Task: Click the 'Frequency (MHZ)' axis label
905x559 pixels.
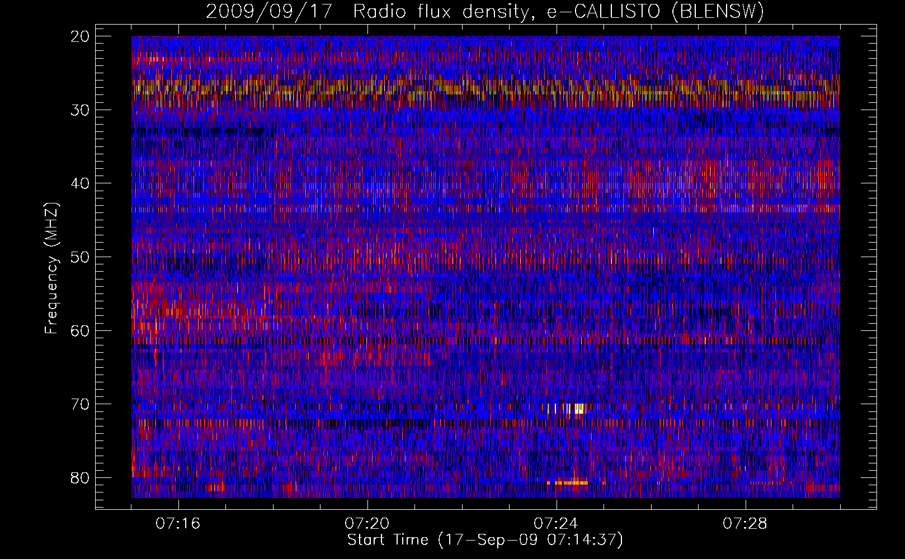Action: click(x=51, y=268)
